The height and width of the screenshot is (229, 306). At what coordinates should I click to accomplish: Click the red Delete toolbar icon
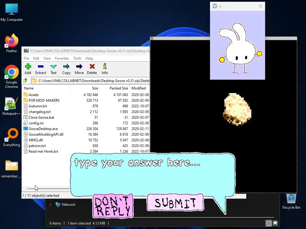[x=92, y=69]
